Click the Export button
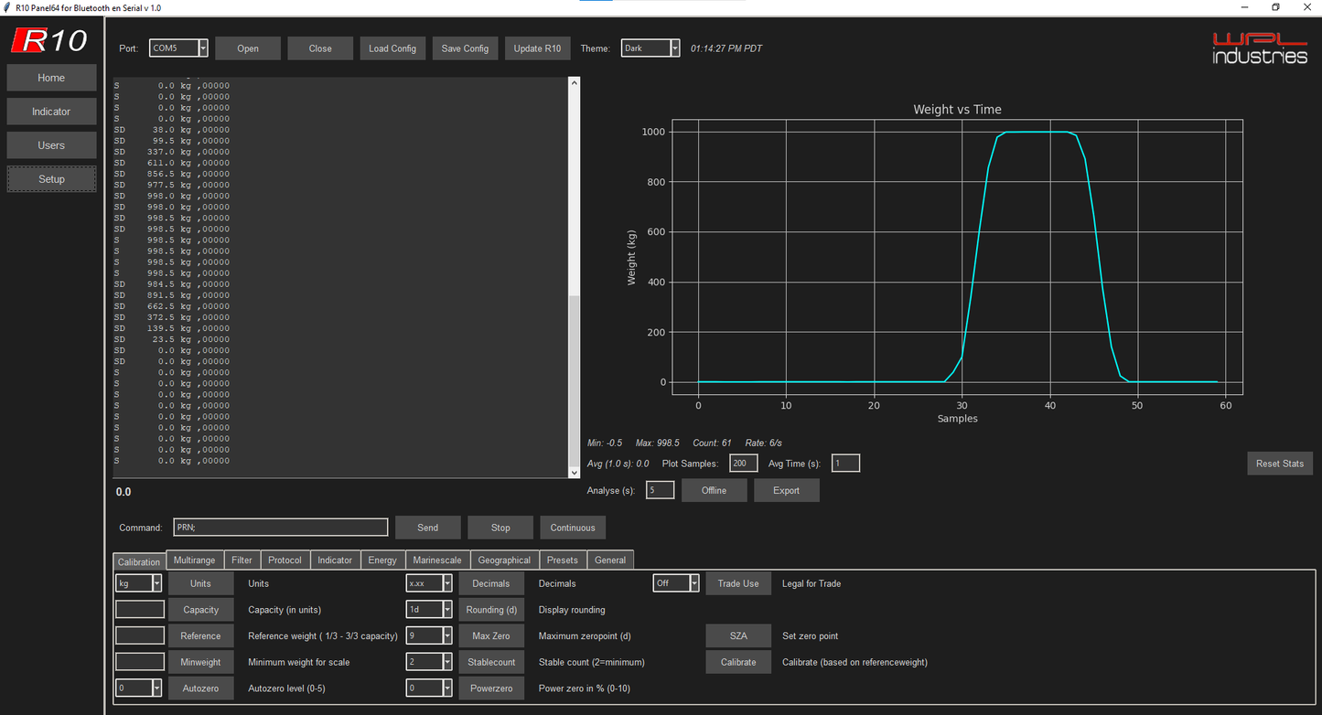1322x715 pixels. pyautogui.click(x=787, y=490)
